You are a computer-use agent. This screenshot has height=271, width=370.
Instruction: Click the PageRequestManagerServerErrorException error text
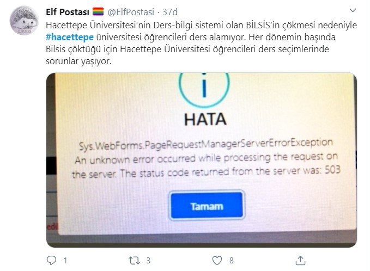pos(206,144)
